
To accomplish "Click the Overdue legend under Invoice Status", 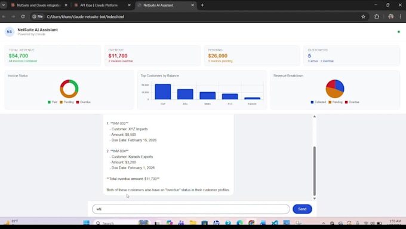I will coord(84,102).
